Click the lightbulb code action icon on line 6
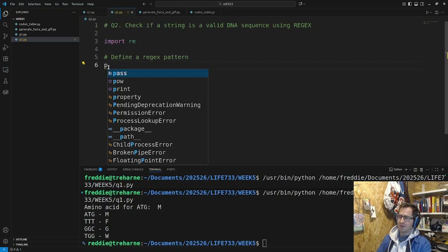 click(83, 63)
